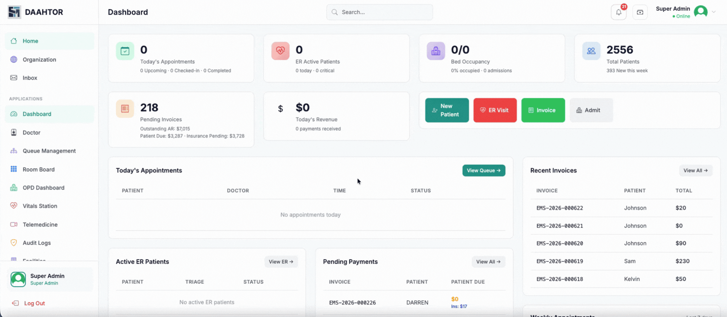
Task: Click the Inbox envelope icon
Action: click(14, 78)
